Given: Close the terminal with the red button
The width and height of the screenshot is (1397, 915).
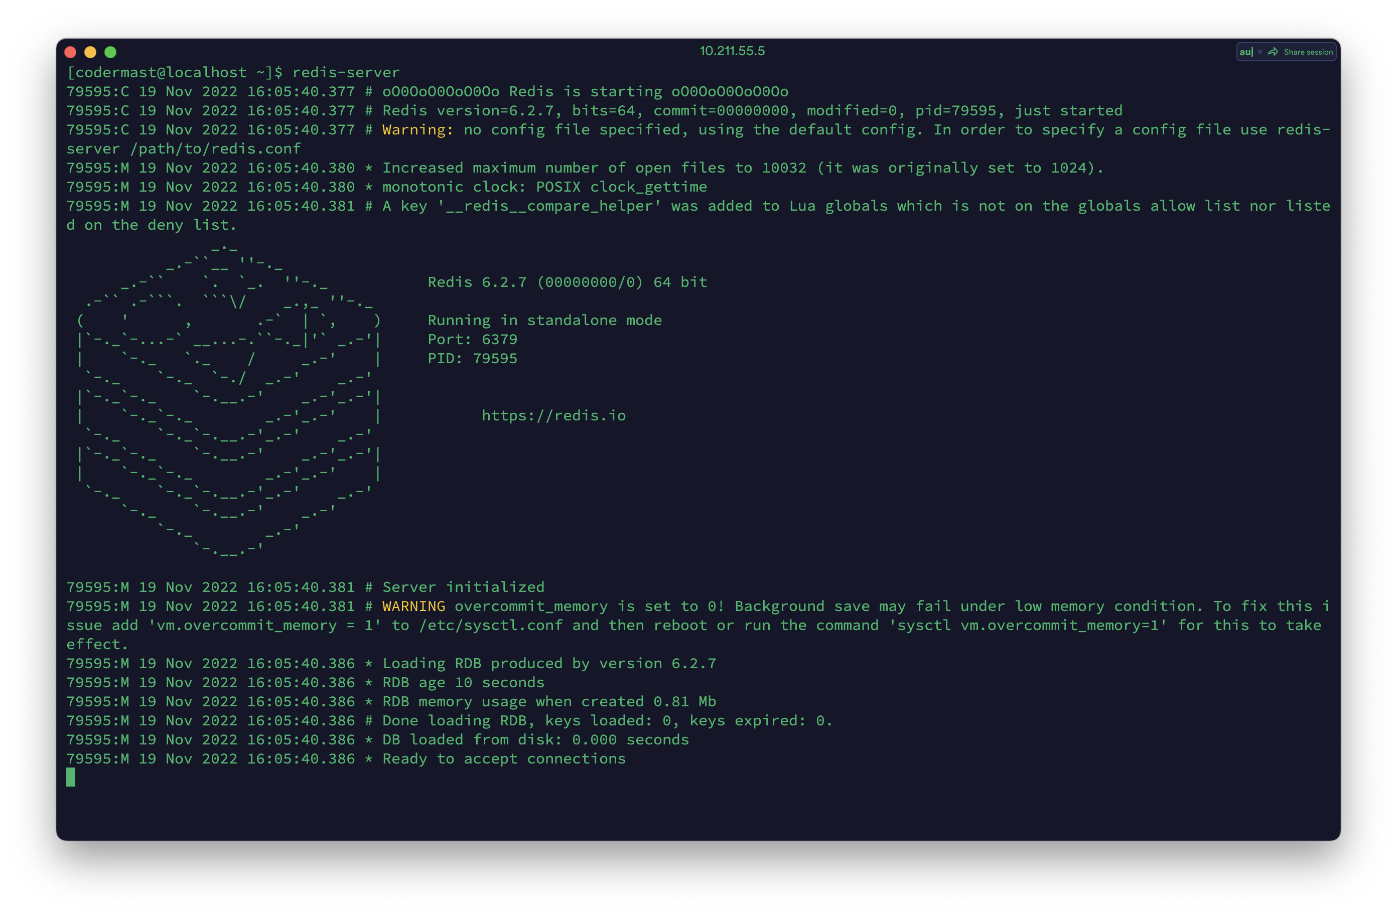Looking at the screenshot, I should tap(70, 52).
